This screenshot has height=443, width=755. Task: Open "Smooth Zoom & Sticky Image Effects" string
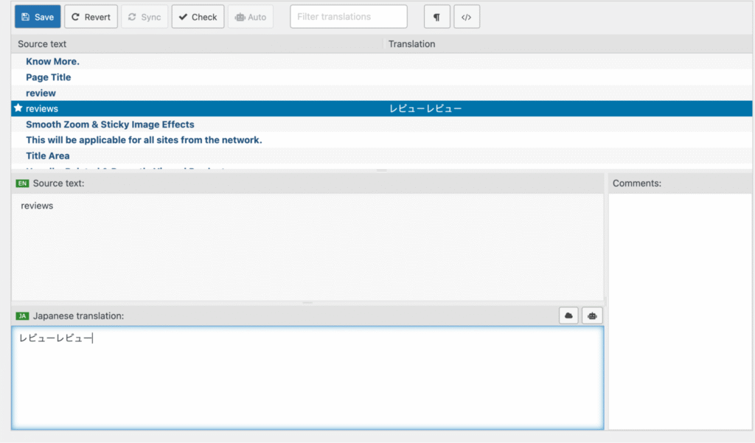[110, 125]
